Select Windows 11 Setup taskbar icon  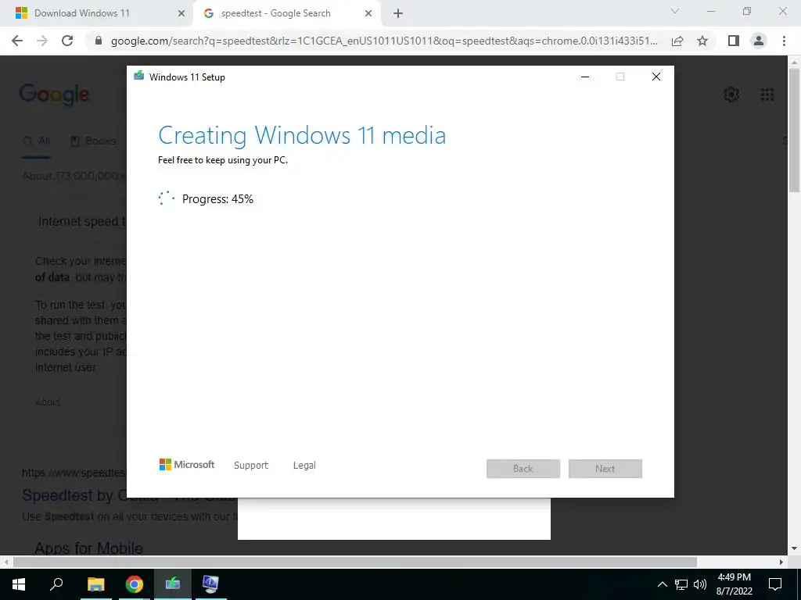point(172,584)
